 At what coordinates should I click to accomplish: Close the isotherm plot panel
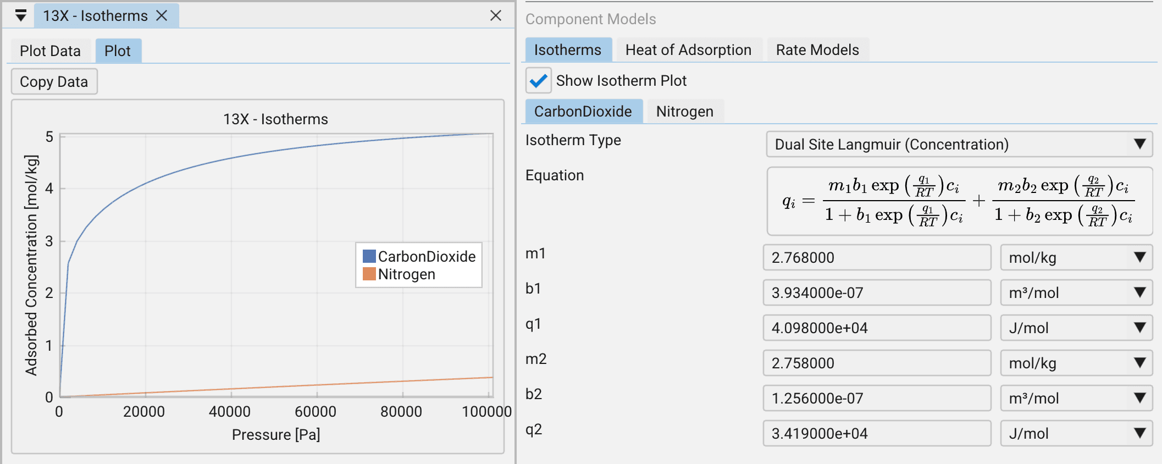[495, 16]
